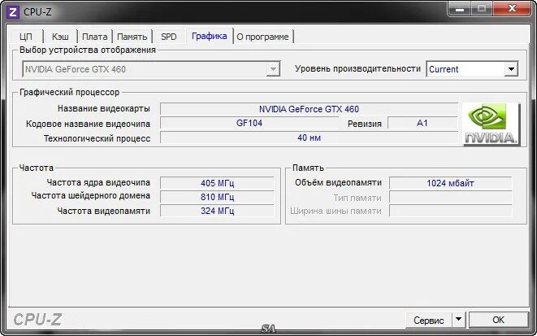537x336 pixels.
Task: Click the Кодовое название видеочипа label
Action: tap(88, 124)
